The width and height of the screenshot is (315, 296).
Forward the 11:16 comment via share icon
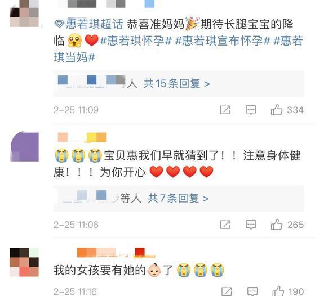point(227,291)
